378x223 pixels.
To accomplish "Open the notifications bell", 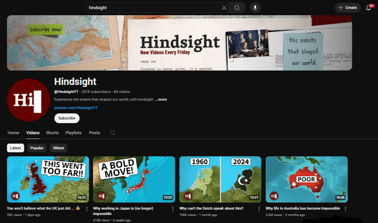I will [x=368, y=8].
